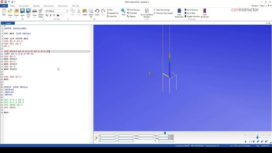The height and width of the screenshot is (153, 272).
Task: Go to Next bookmark
Action: click(x=190, y=13)
